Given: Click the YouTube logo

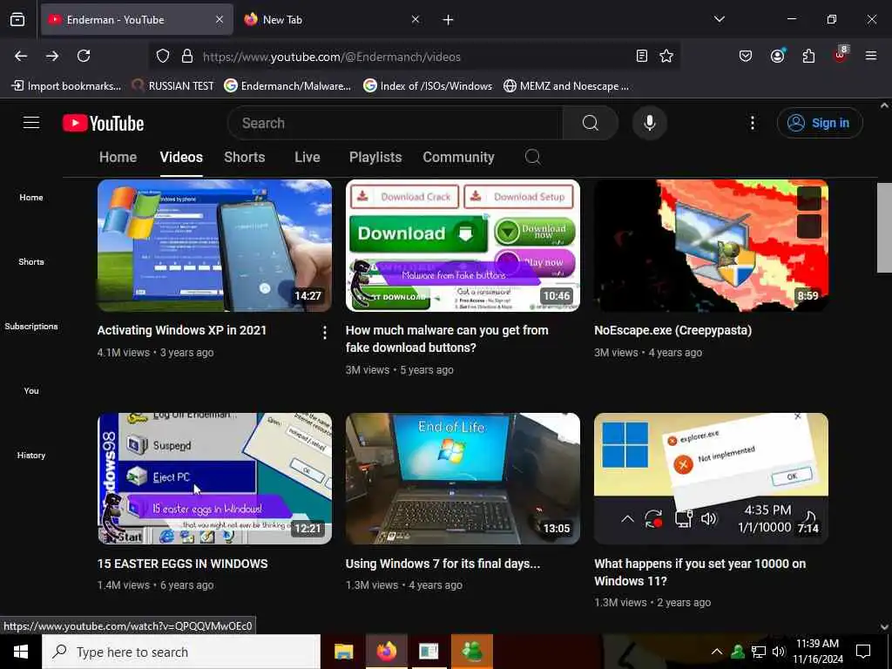Looking at the screenshot, I should pyautogui.click(x=104, y=124).
